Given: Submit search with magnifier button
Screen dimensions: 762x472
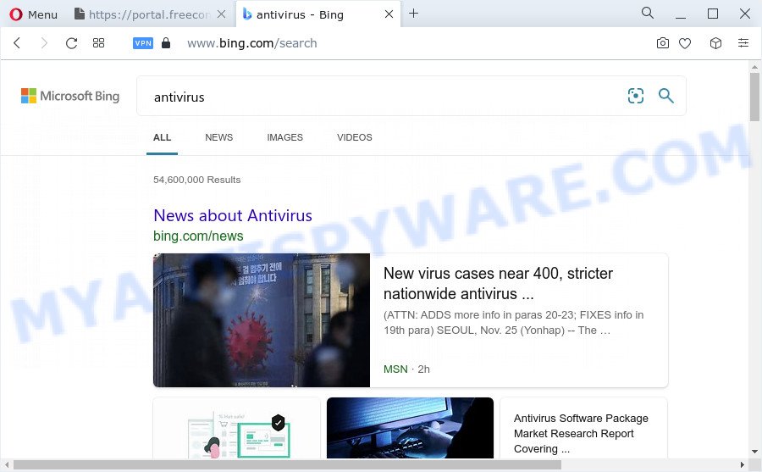Looking at the screenshot, I should [x=665, y=96].
